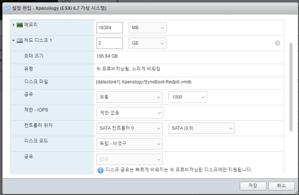The width and height of the screenshot is (299, 195).
Task: Click the 메모리 label
Action: (31, 25)
